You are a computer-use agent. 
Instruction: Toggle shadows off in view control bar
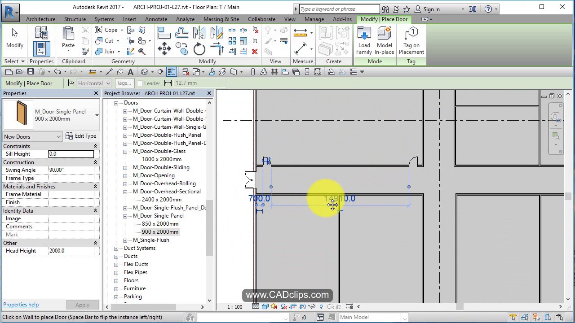[x=273, y=306]
